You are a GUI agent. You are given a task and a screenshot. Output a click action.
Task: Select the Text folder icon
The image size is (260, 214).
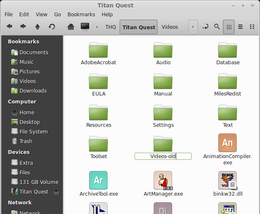click(227, 113)
